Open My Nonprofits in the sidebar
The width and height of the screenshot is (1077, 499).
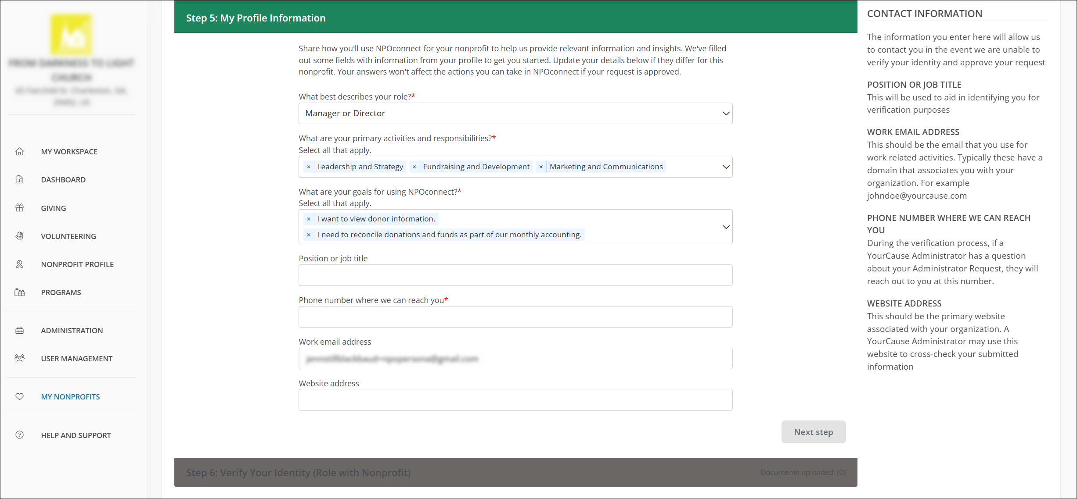pyautogui.click(x=70, y=397)
